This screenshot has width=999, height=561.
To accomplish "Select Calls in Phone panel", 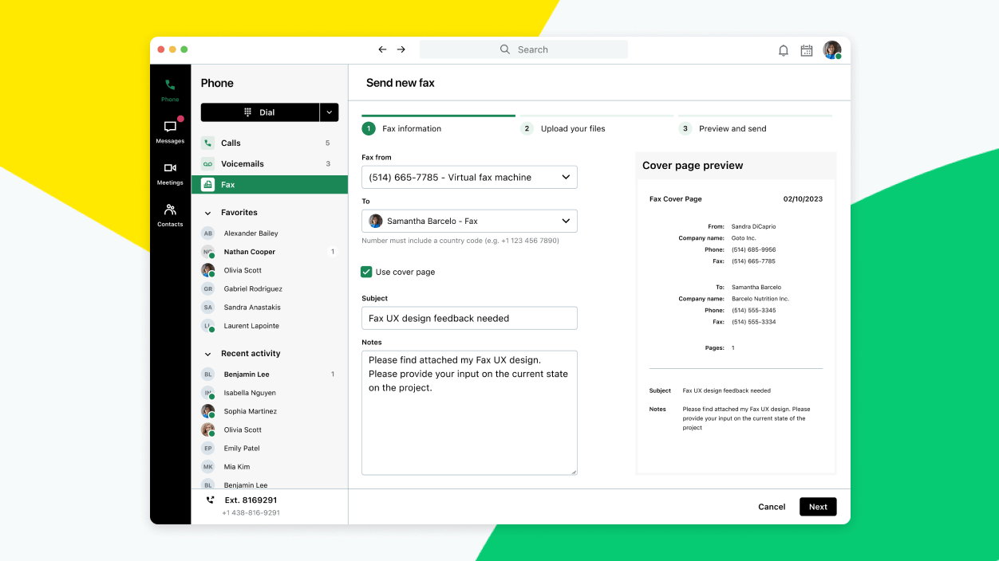I will tap(231, 143).
